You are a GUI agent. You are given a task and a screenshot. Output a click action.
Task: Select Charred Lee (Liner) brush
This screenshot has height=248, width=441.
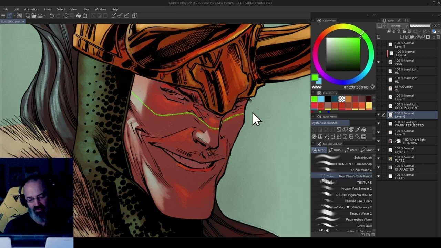(x=342, y=201)
